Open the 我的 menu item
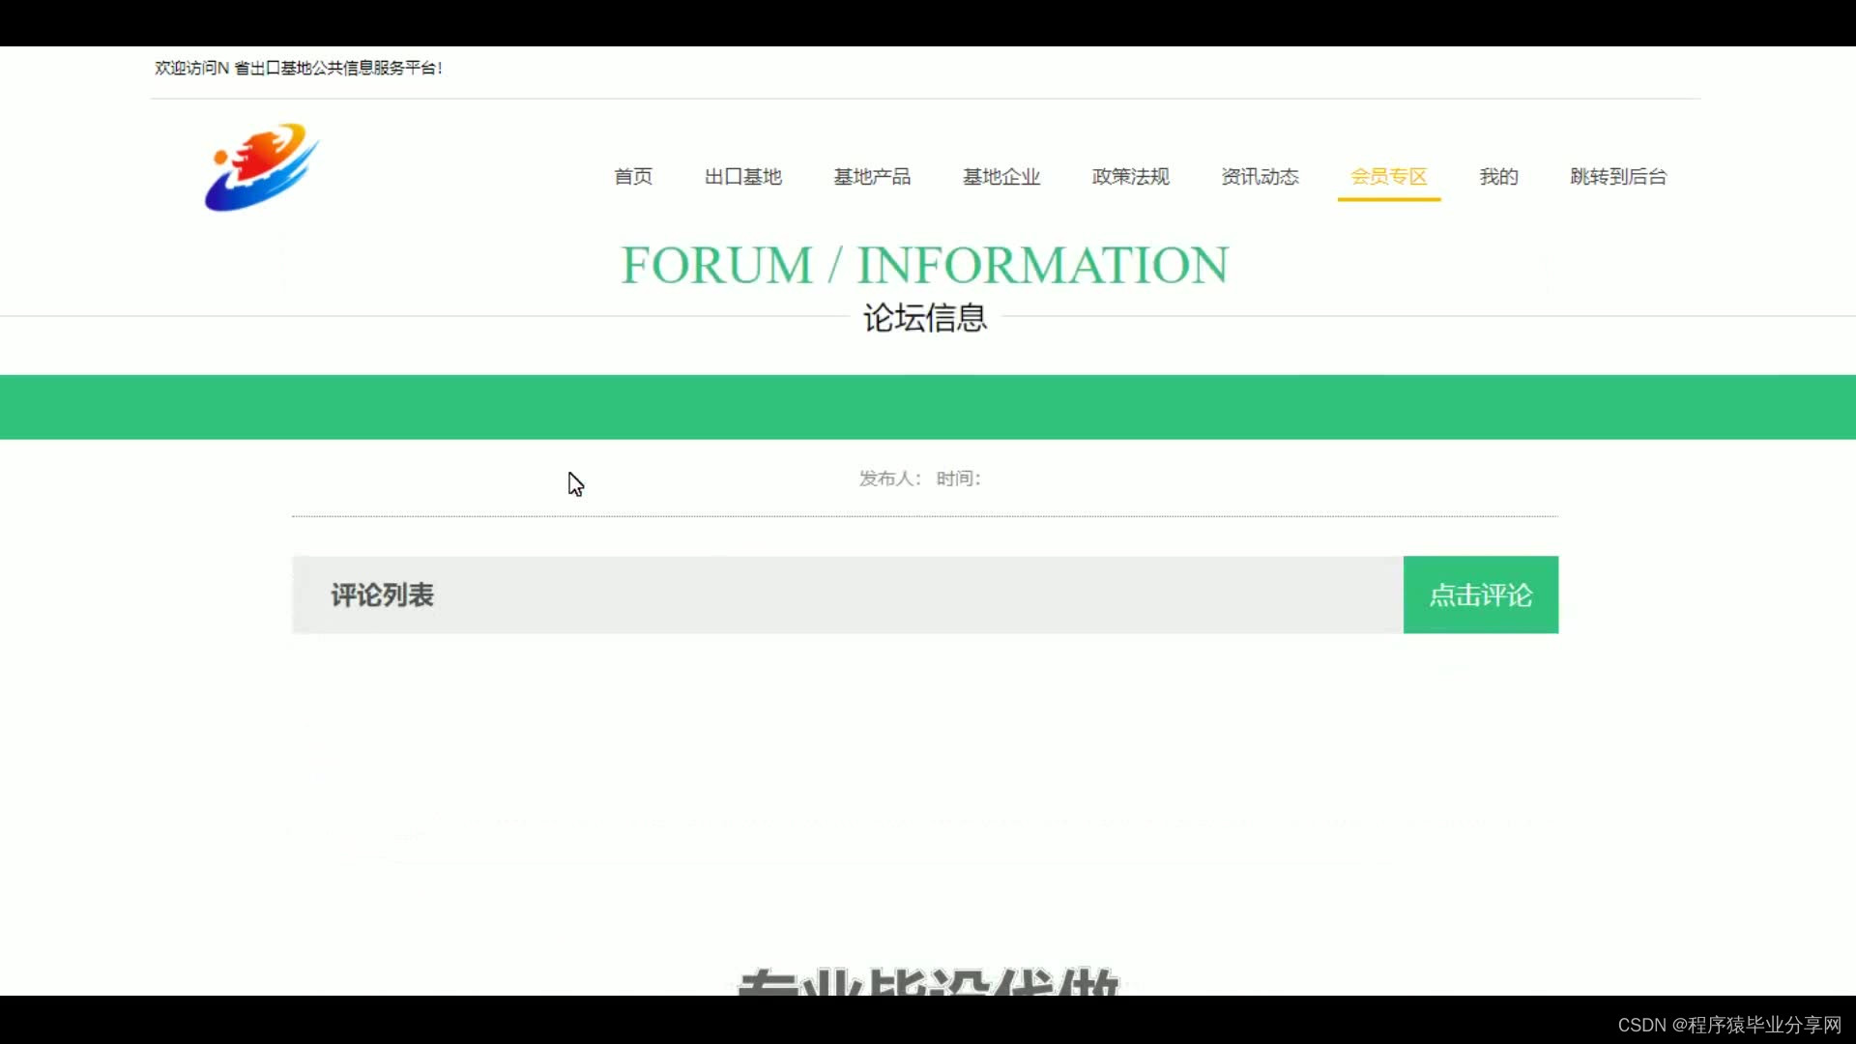This screenshot has height=1044, width=1856. (x=1498, y=177)
